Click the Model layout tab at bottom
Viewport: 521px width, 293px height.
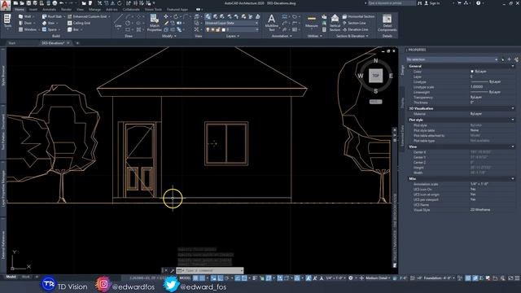point(11,277)
